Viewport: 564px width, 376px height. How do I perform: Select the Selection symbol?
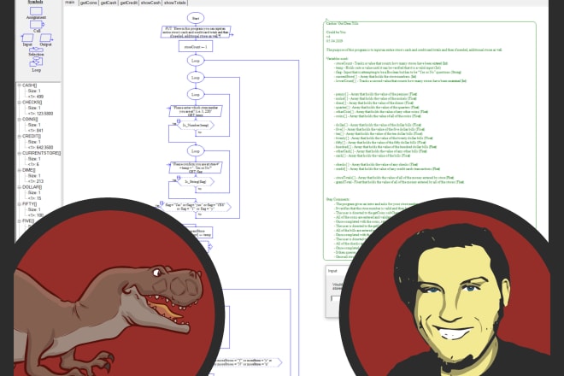(x=36, y=50)
